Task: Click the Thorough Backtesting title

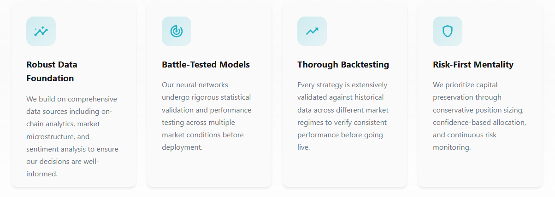Action: tap(343, 64)
